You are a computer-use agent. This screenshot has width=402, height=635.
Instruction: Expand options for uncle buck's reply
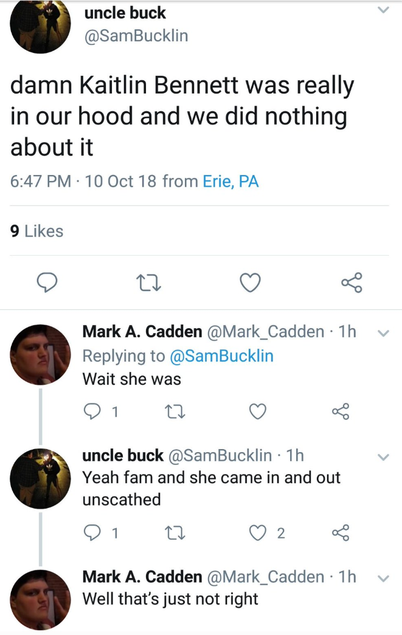(383, 457)
